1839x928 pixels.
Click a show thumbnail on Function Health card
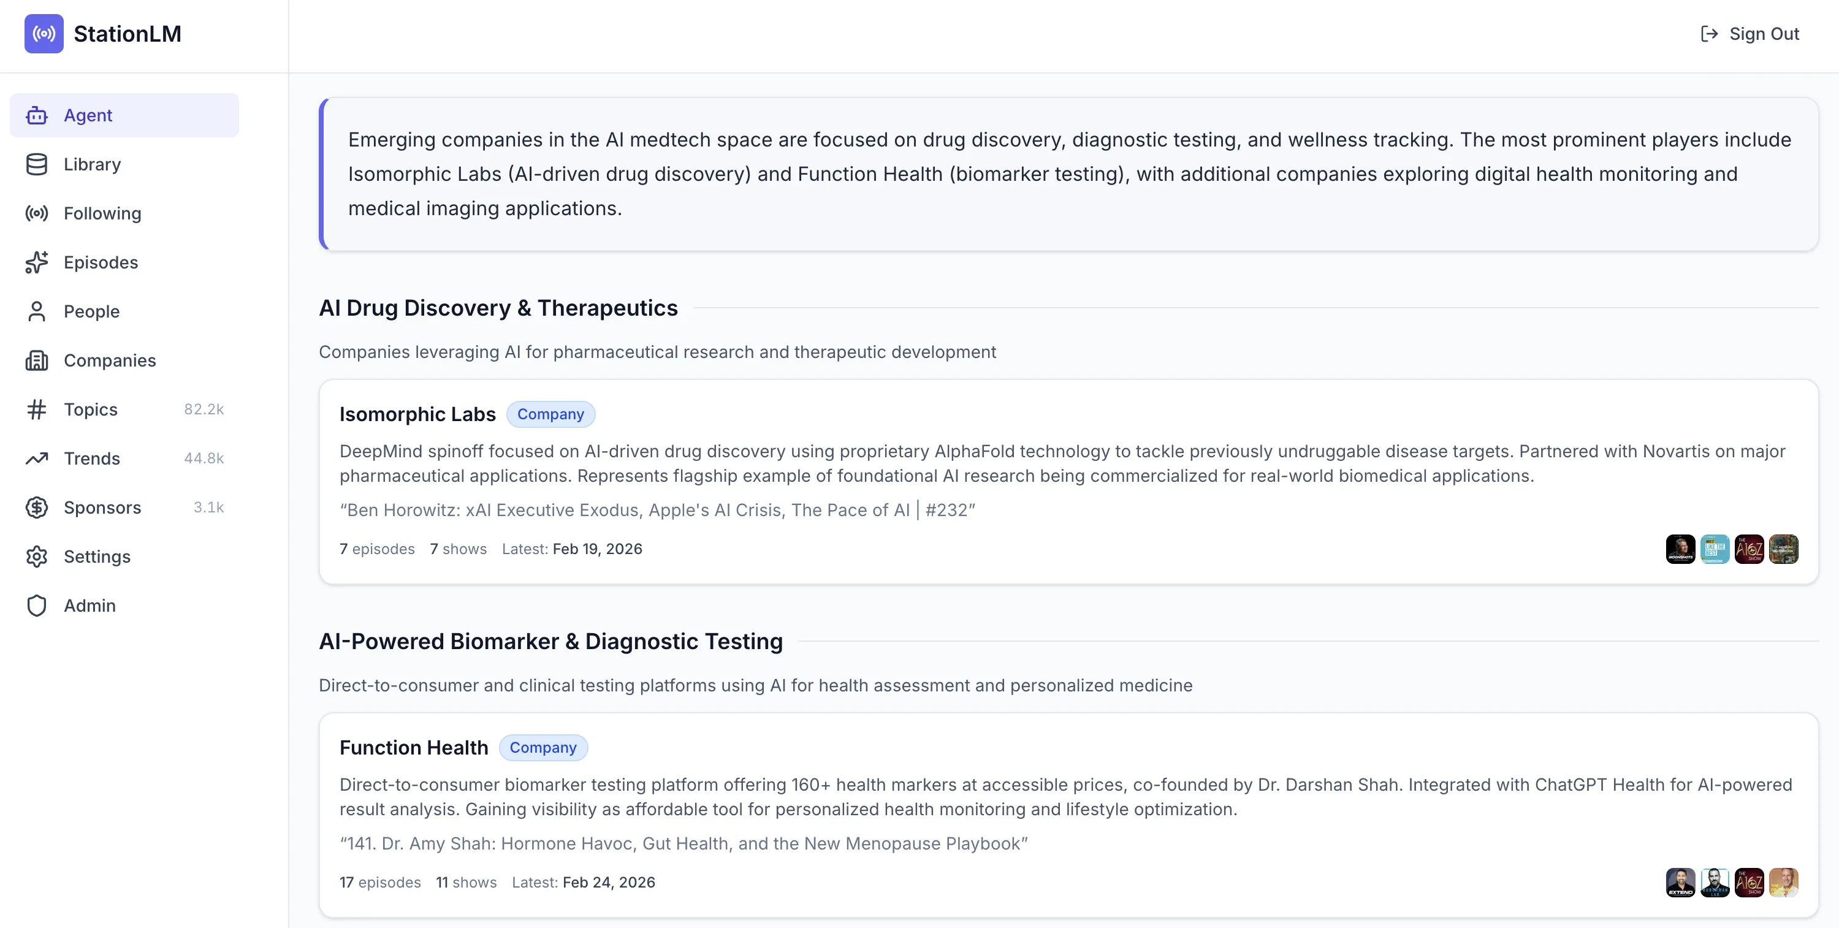coord(1680,882)
